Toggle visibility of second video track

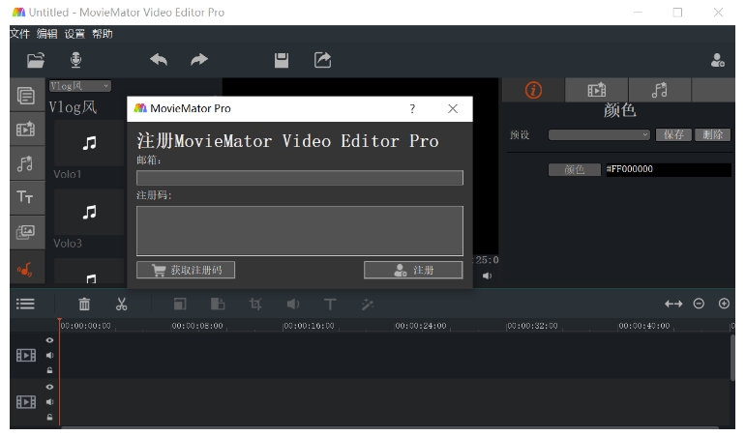point(49,387)
